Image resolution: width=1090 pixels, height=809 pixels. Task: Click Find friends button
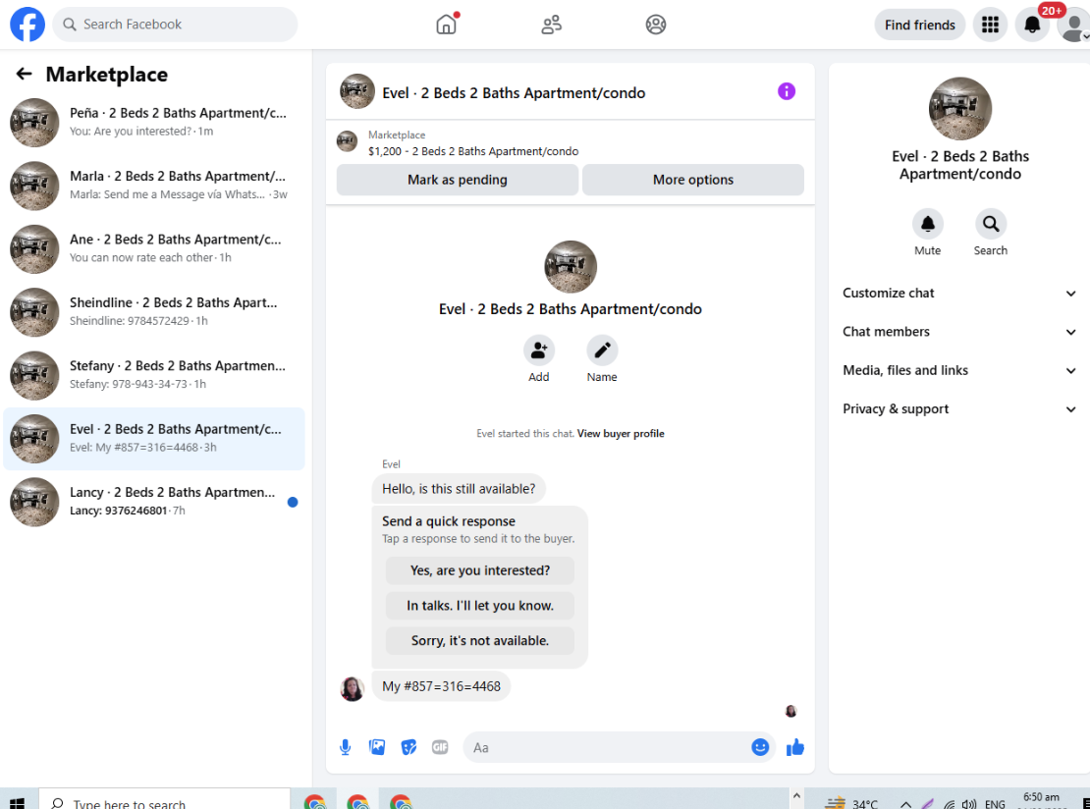[x=920, y=25]
